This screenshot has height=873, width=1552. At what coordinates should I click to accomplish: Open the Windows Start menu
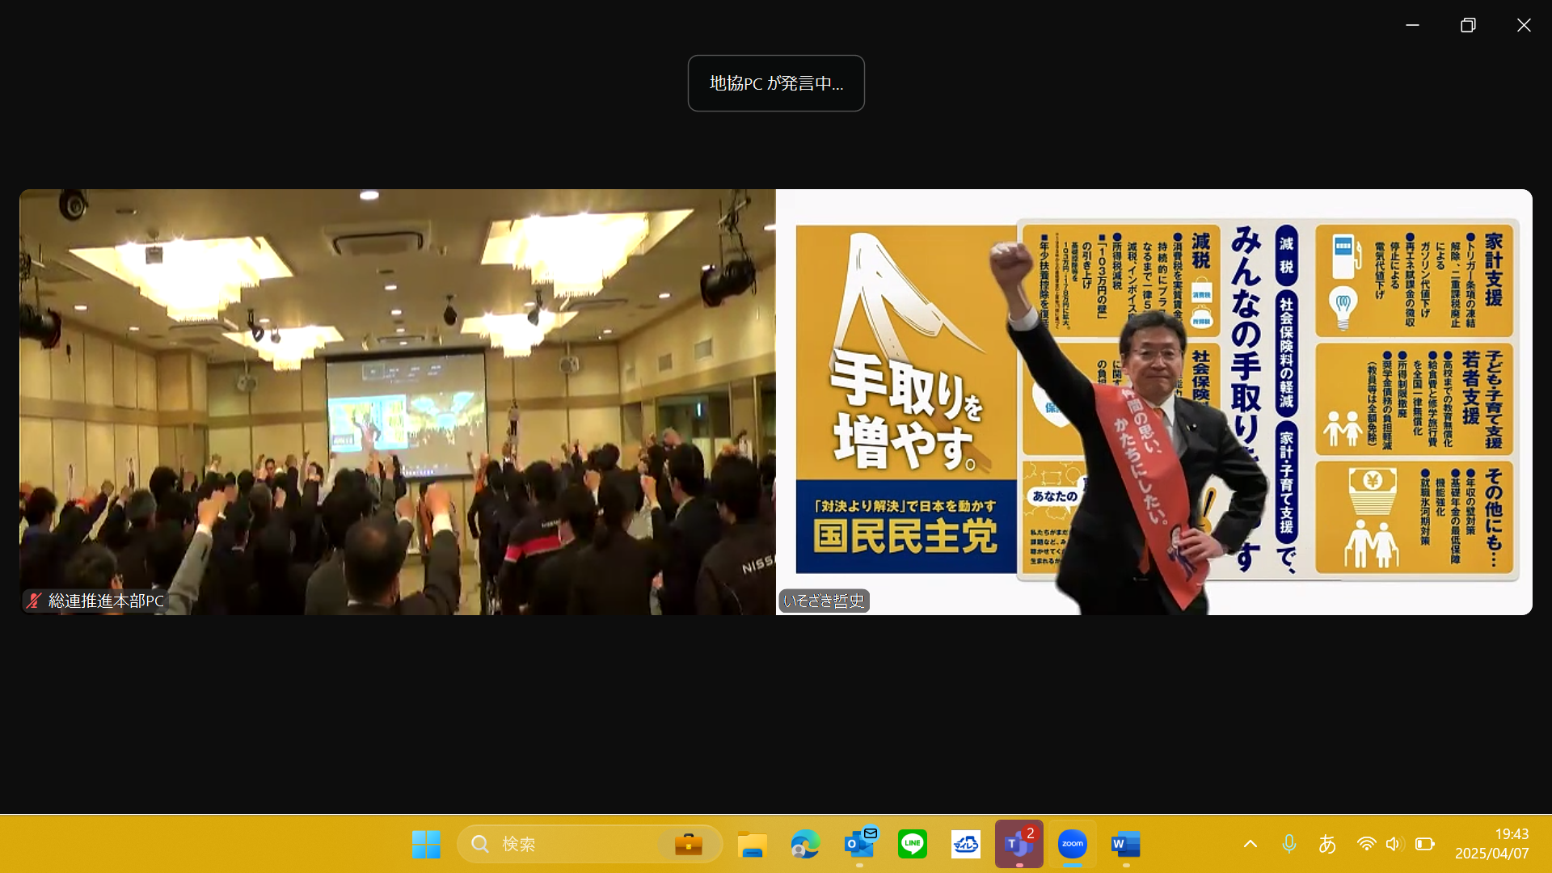pyautogui.click(x=426, y=844)
